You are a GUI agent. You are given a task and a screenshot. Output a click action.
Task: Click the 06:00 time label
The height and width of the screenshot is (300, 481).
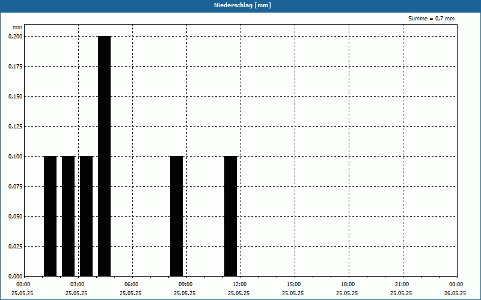coord(132,284)
